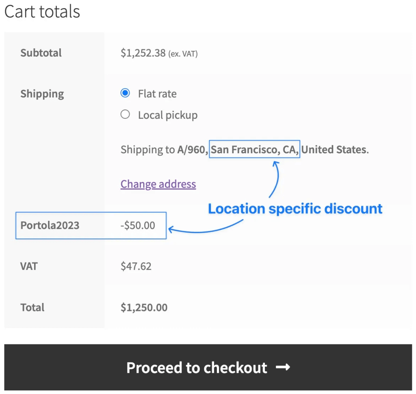Click the Flat rate label text
416x394 pixels.
click(157, 94)
